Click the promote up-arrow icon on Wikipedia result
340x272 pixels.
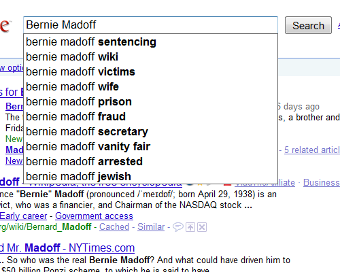tap(190, 227)
